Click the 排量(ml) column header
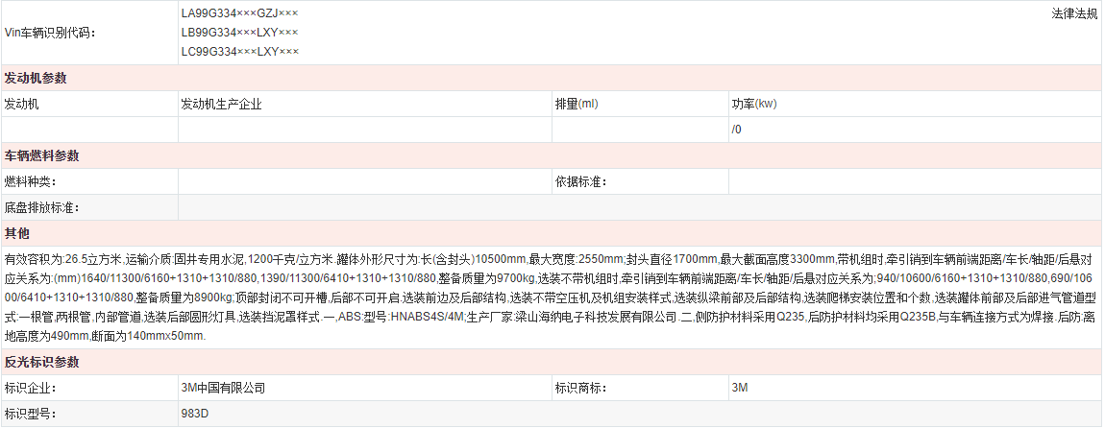 click(x=576, y=104)
